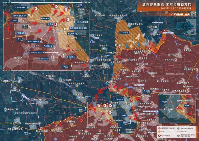Select the 新顿巴斯 settlement label

tap(104, 45)
